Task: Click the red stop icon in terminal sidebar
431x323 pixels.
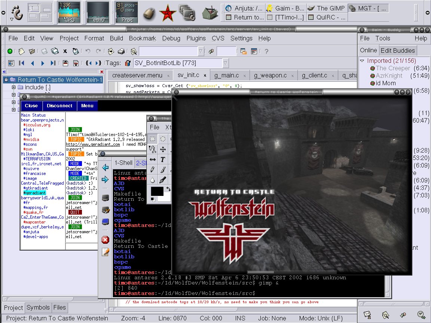Action: click(105, 240)
